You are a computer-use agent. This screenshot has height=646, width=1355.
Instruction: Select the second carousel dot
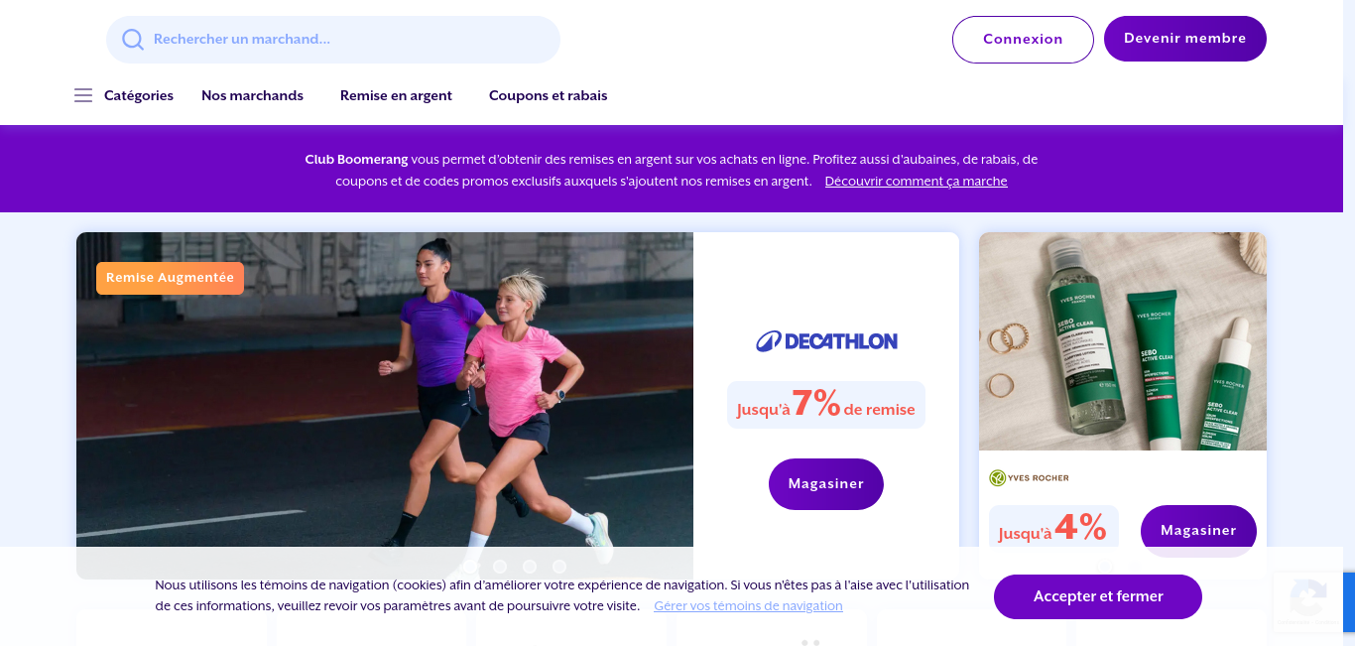(x=500, y=566)
